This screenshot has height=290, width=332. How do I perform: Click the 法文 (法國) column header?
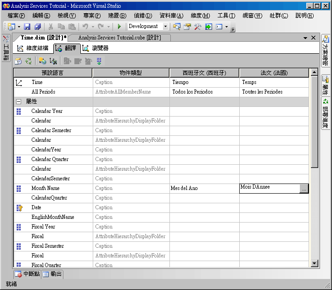[x=274, y=73]
